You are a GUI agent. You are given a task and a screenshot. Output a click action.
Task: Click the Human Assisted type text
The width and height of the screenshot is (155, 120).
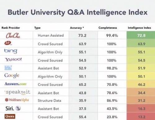click(51, 35)
